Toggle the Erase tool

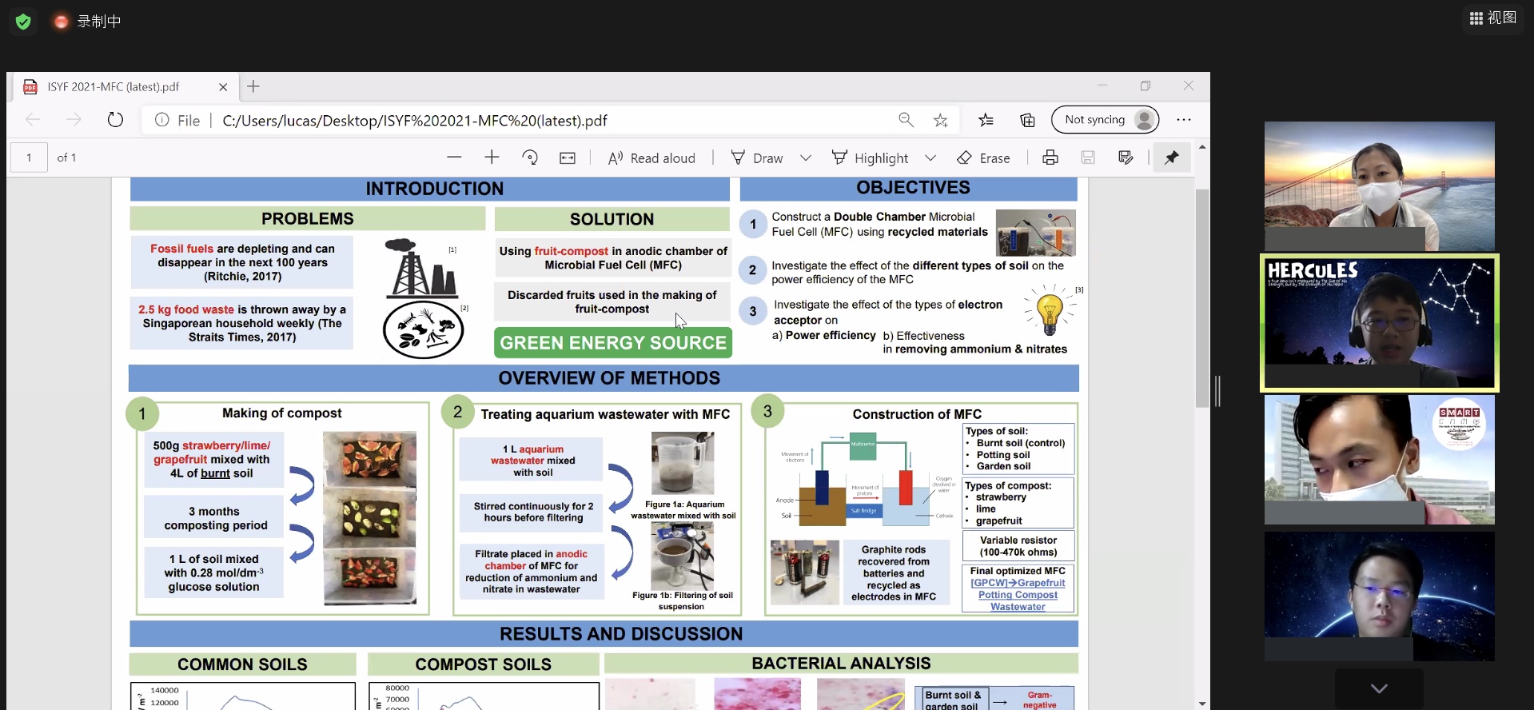[x=983, y=158]
